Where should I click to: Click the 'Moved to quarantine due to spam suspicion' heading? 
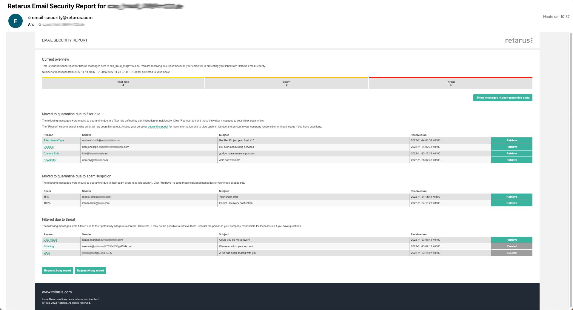point(77,176)
